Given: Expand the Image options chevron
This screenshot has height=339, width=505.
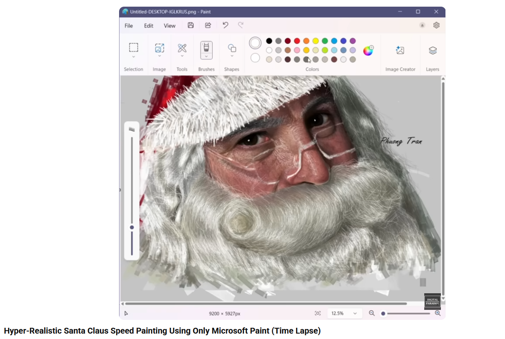Looking at the screenshot, I should (x=159, y=57).
